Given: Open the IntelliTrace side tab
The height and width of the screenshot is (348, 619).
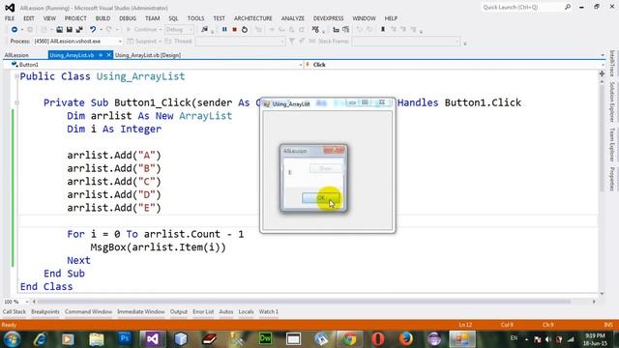Looking at the screenshot, I should point(612,63).
